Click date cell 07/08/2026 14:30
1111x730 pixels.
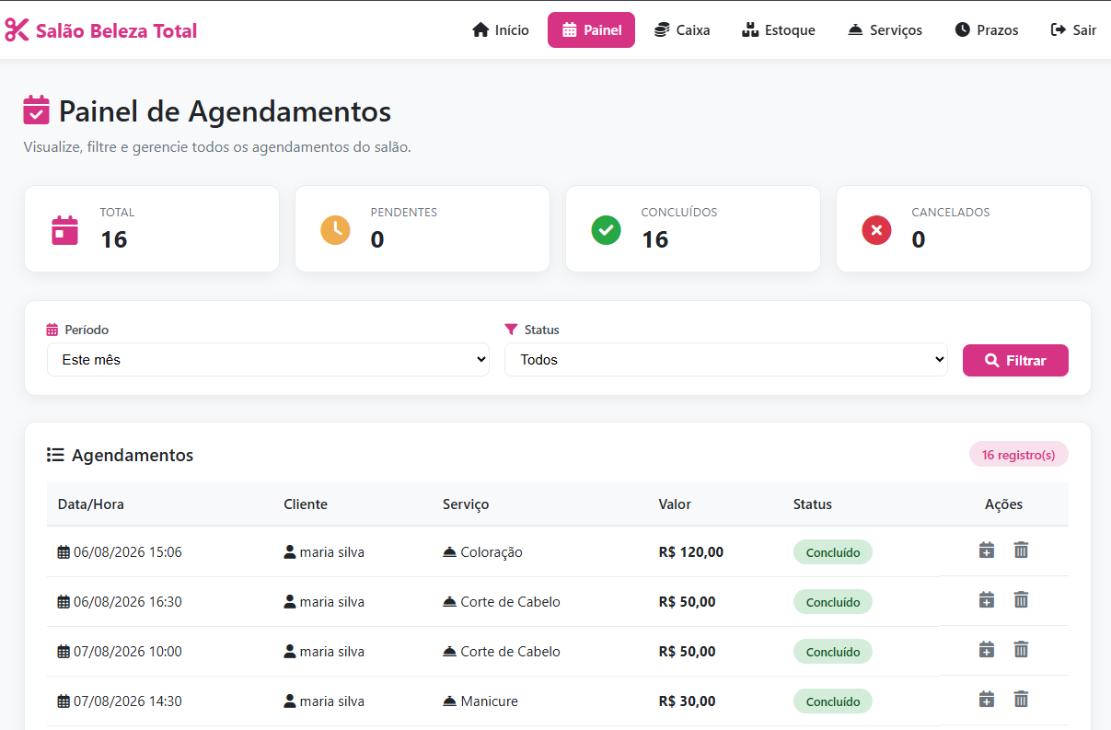click(x=120, y=701)
